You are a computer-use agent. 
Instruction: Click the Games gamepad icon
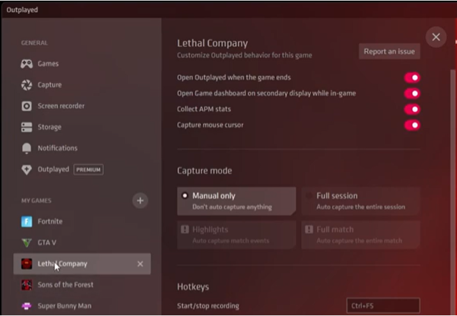click(x=26, y=64)
